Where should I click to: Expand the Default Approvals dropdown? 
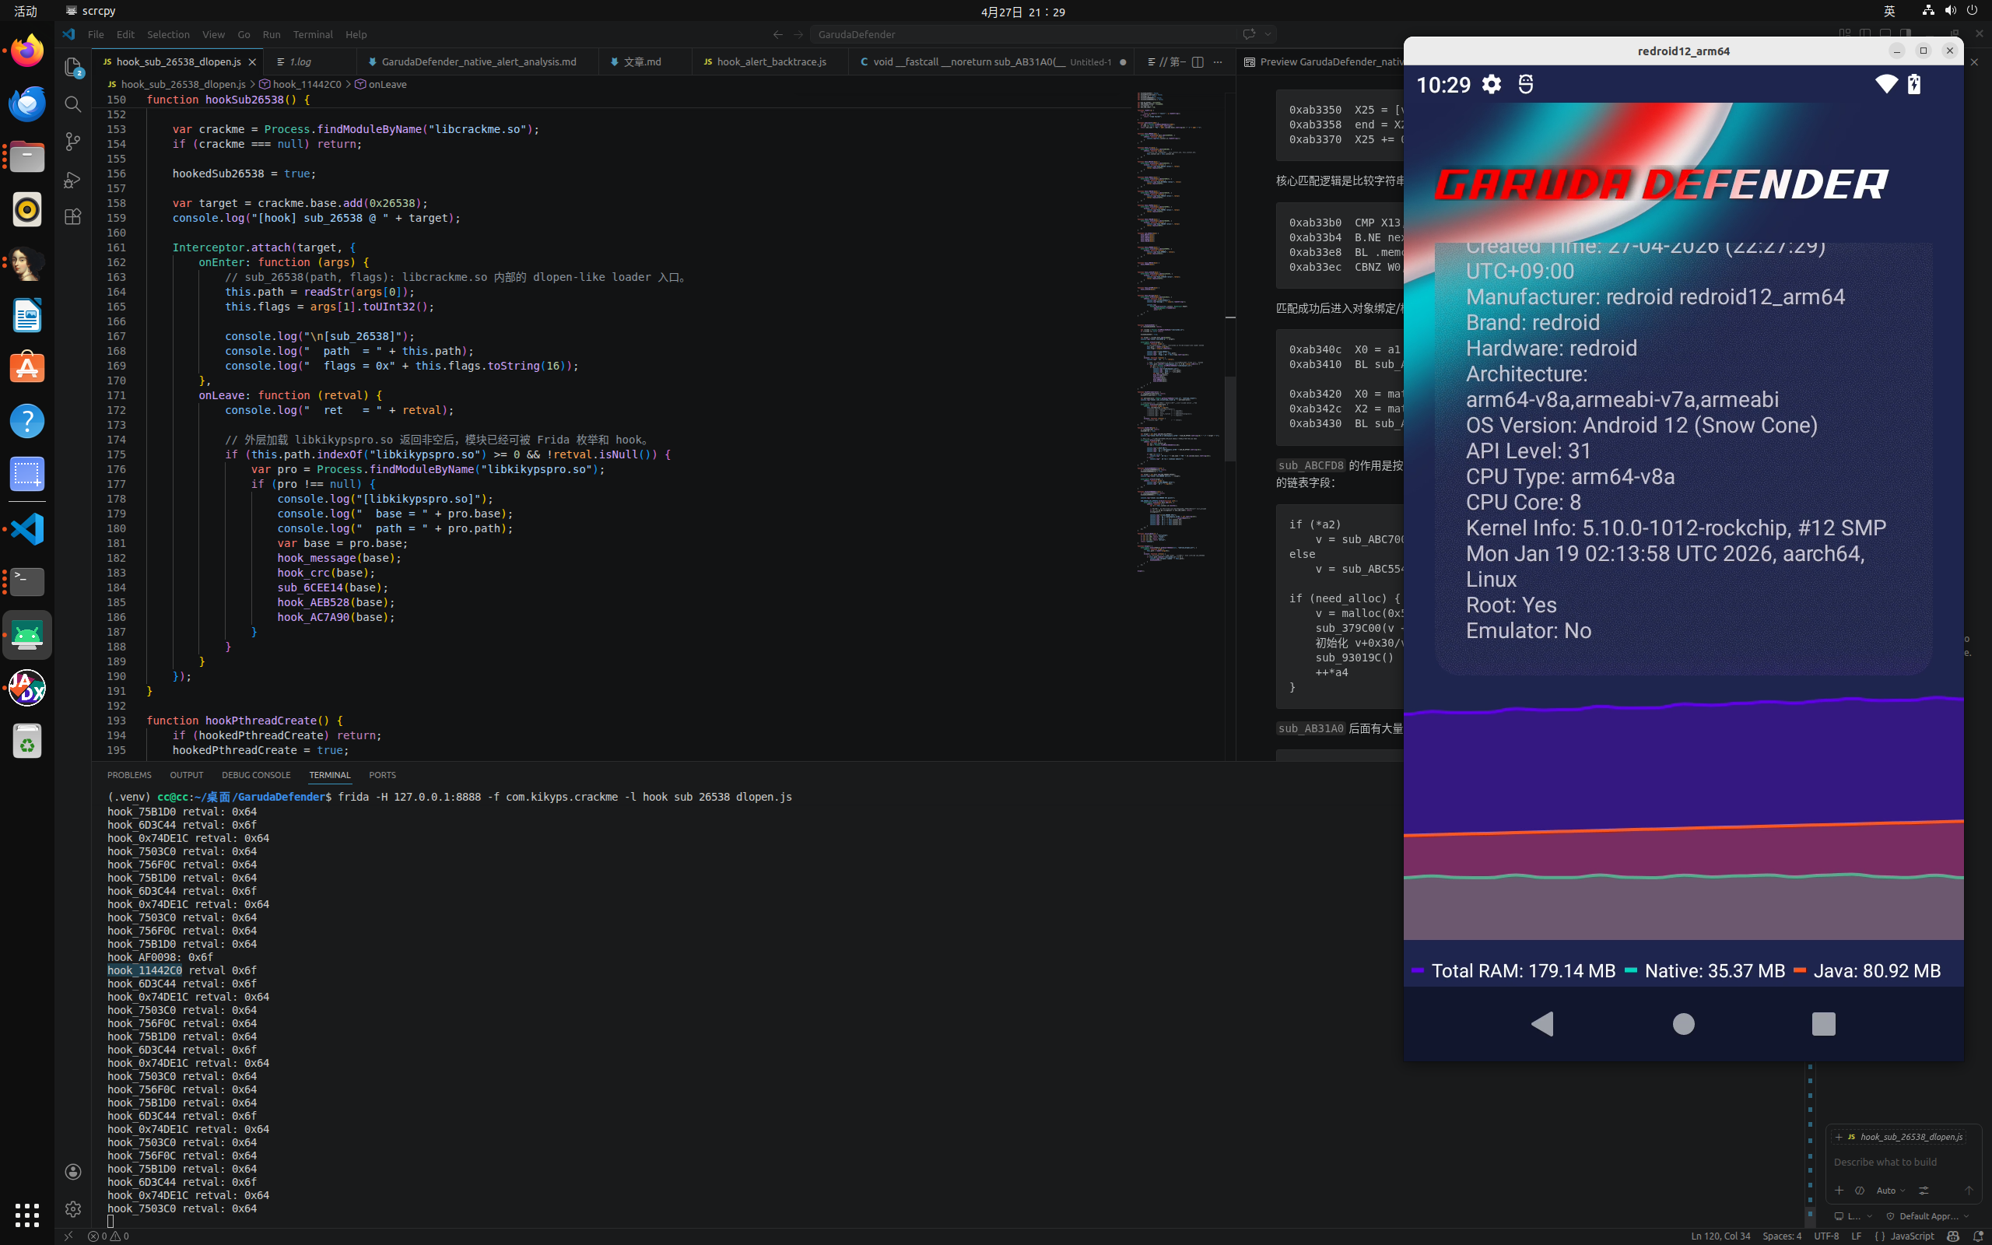click(x=1927, y=1216)
